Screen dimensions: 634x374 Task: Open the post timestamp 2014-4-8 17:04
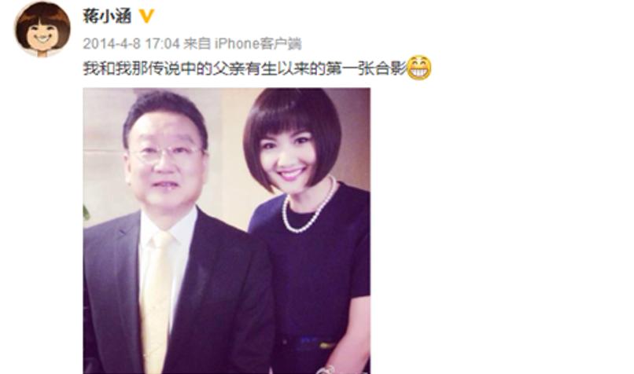131,43
